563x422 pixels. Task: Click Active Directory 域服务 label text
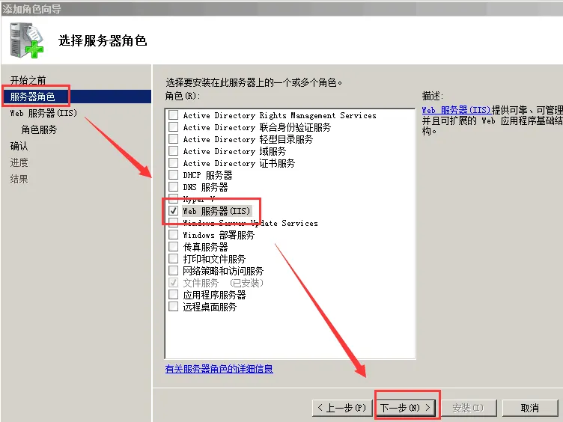coord(234,151)
